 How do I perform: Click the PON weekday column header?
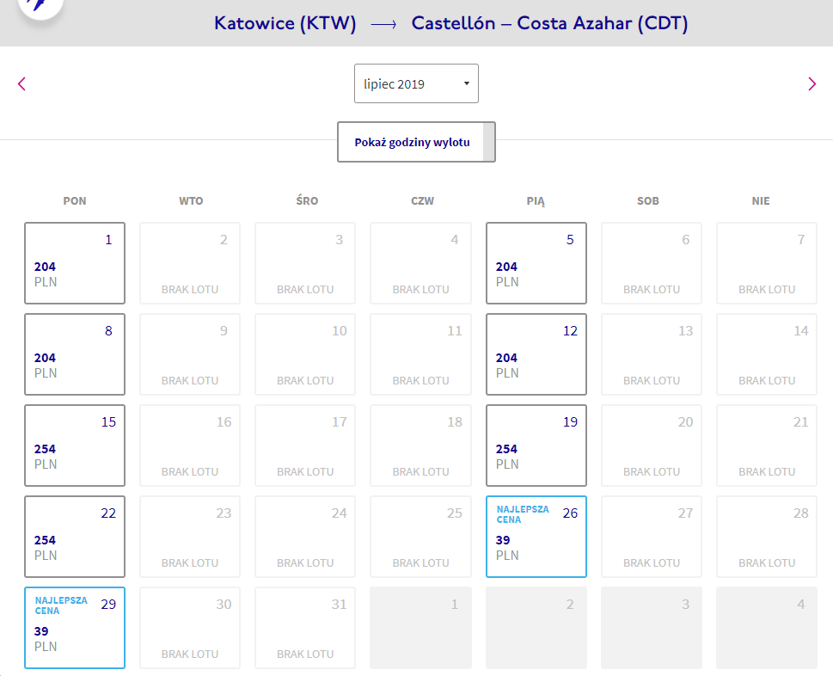[x=75, y=201]
